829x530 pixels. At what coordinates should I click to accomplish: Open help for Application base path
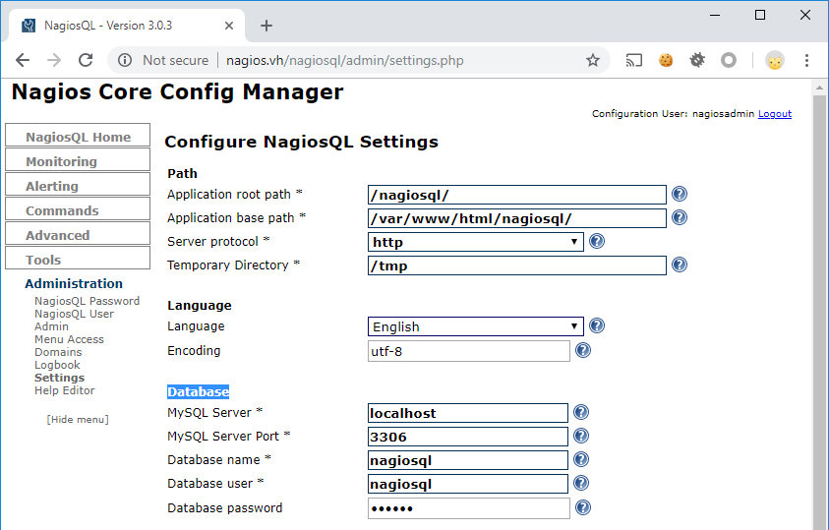click(x=680, y=217)
